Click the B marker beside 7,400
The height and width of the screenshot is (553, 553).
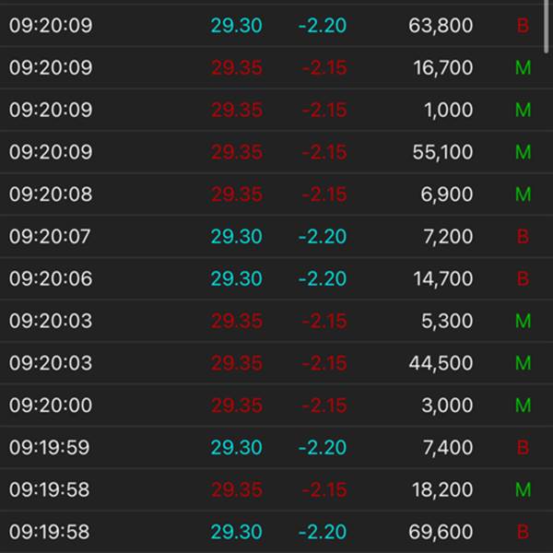[x=523, y=448]
